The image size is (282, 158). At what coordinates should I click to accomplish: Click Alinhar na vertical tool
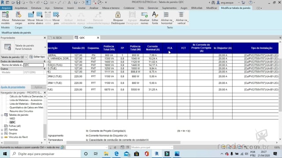[181, 18]
